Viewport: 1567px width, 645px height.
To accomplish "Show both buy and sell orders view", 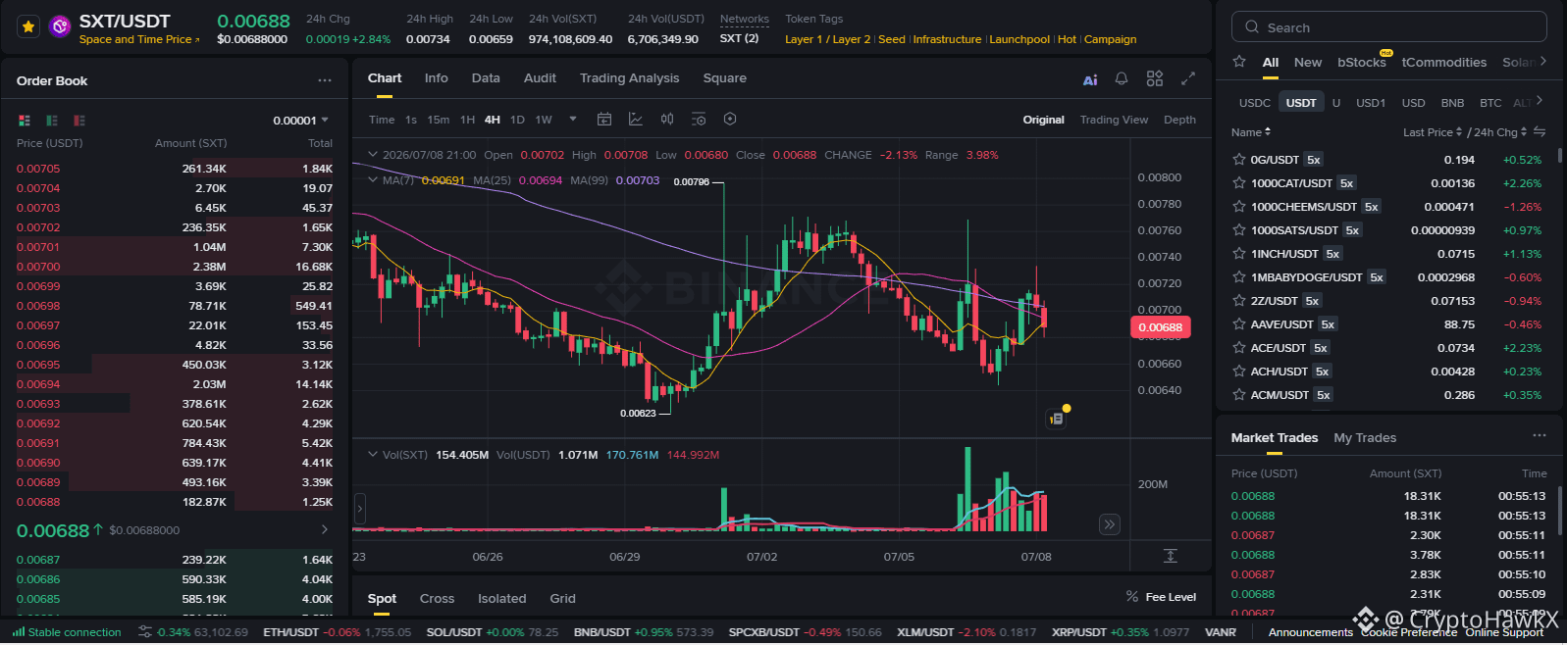I will pos(25,121).
